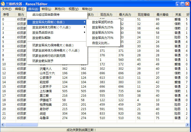Sort by 最大兵力 column header
Viewport: 191px width, 132px height.
(x=125, y=15)
